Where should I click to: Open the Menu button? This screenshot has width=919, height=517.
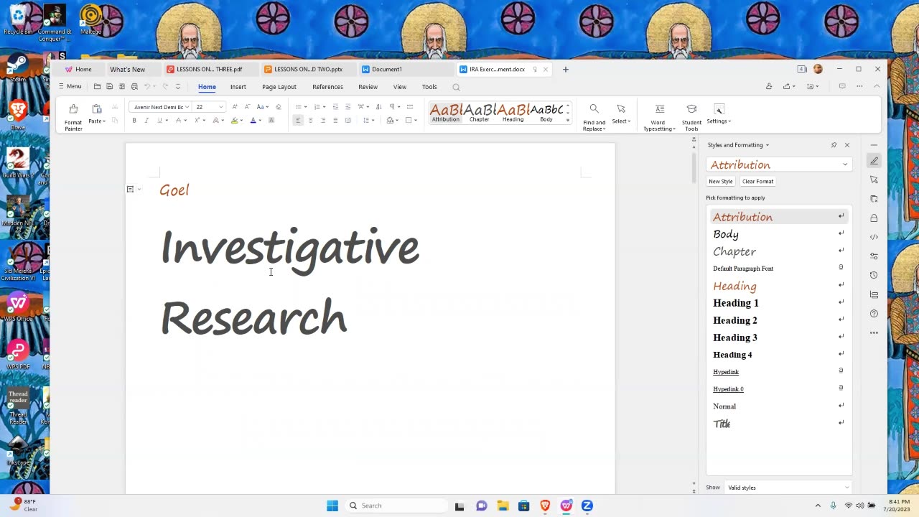tap(70, 87)
